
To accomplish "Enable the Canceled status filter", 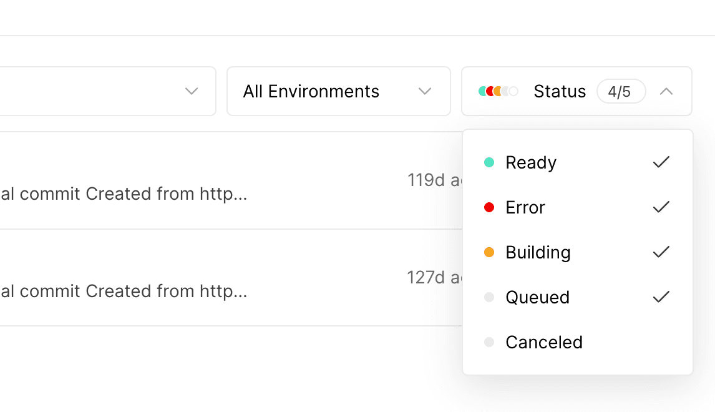I will pyautogui.click(x=544, y=342).
